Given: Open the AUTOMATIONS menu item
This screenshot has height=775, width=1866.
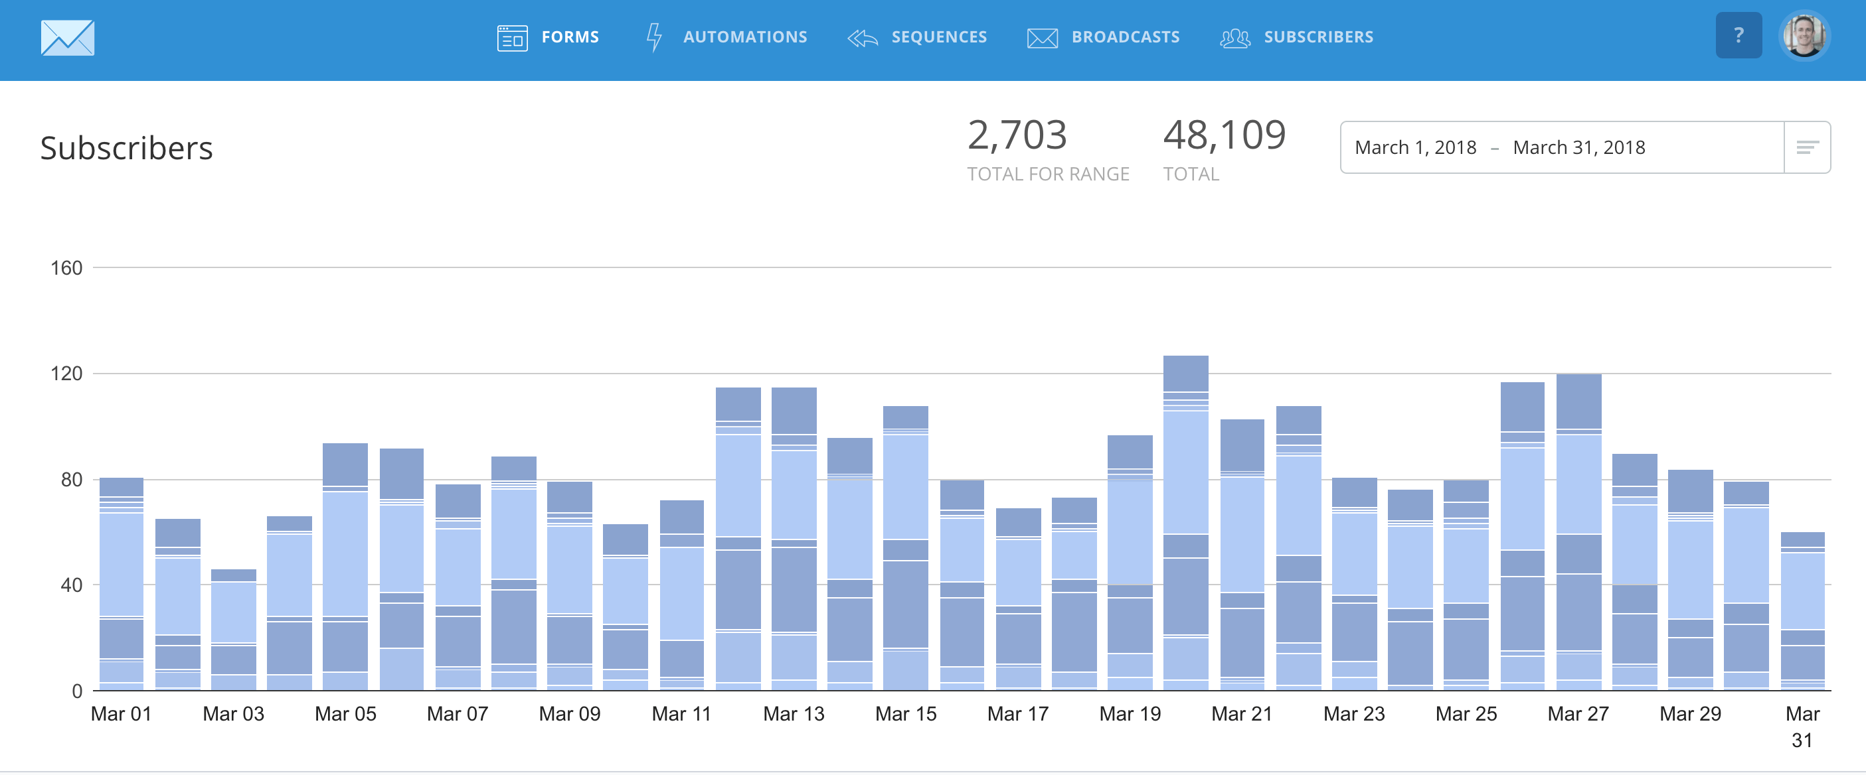Looking at the screenshot, I should pos(746,38).
